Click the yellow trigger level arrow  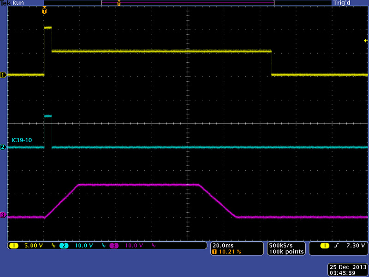coord(366,41)
